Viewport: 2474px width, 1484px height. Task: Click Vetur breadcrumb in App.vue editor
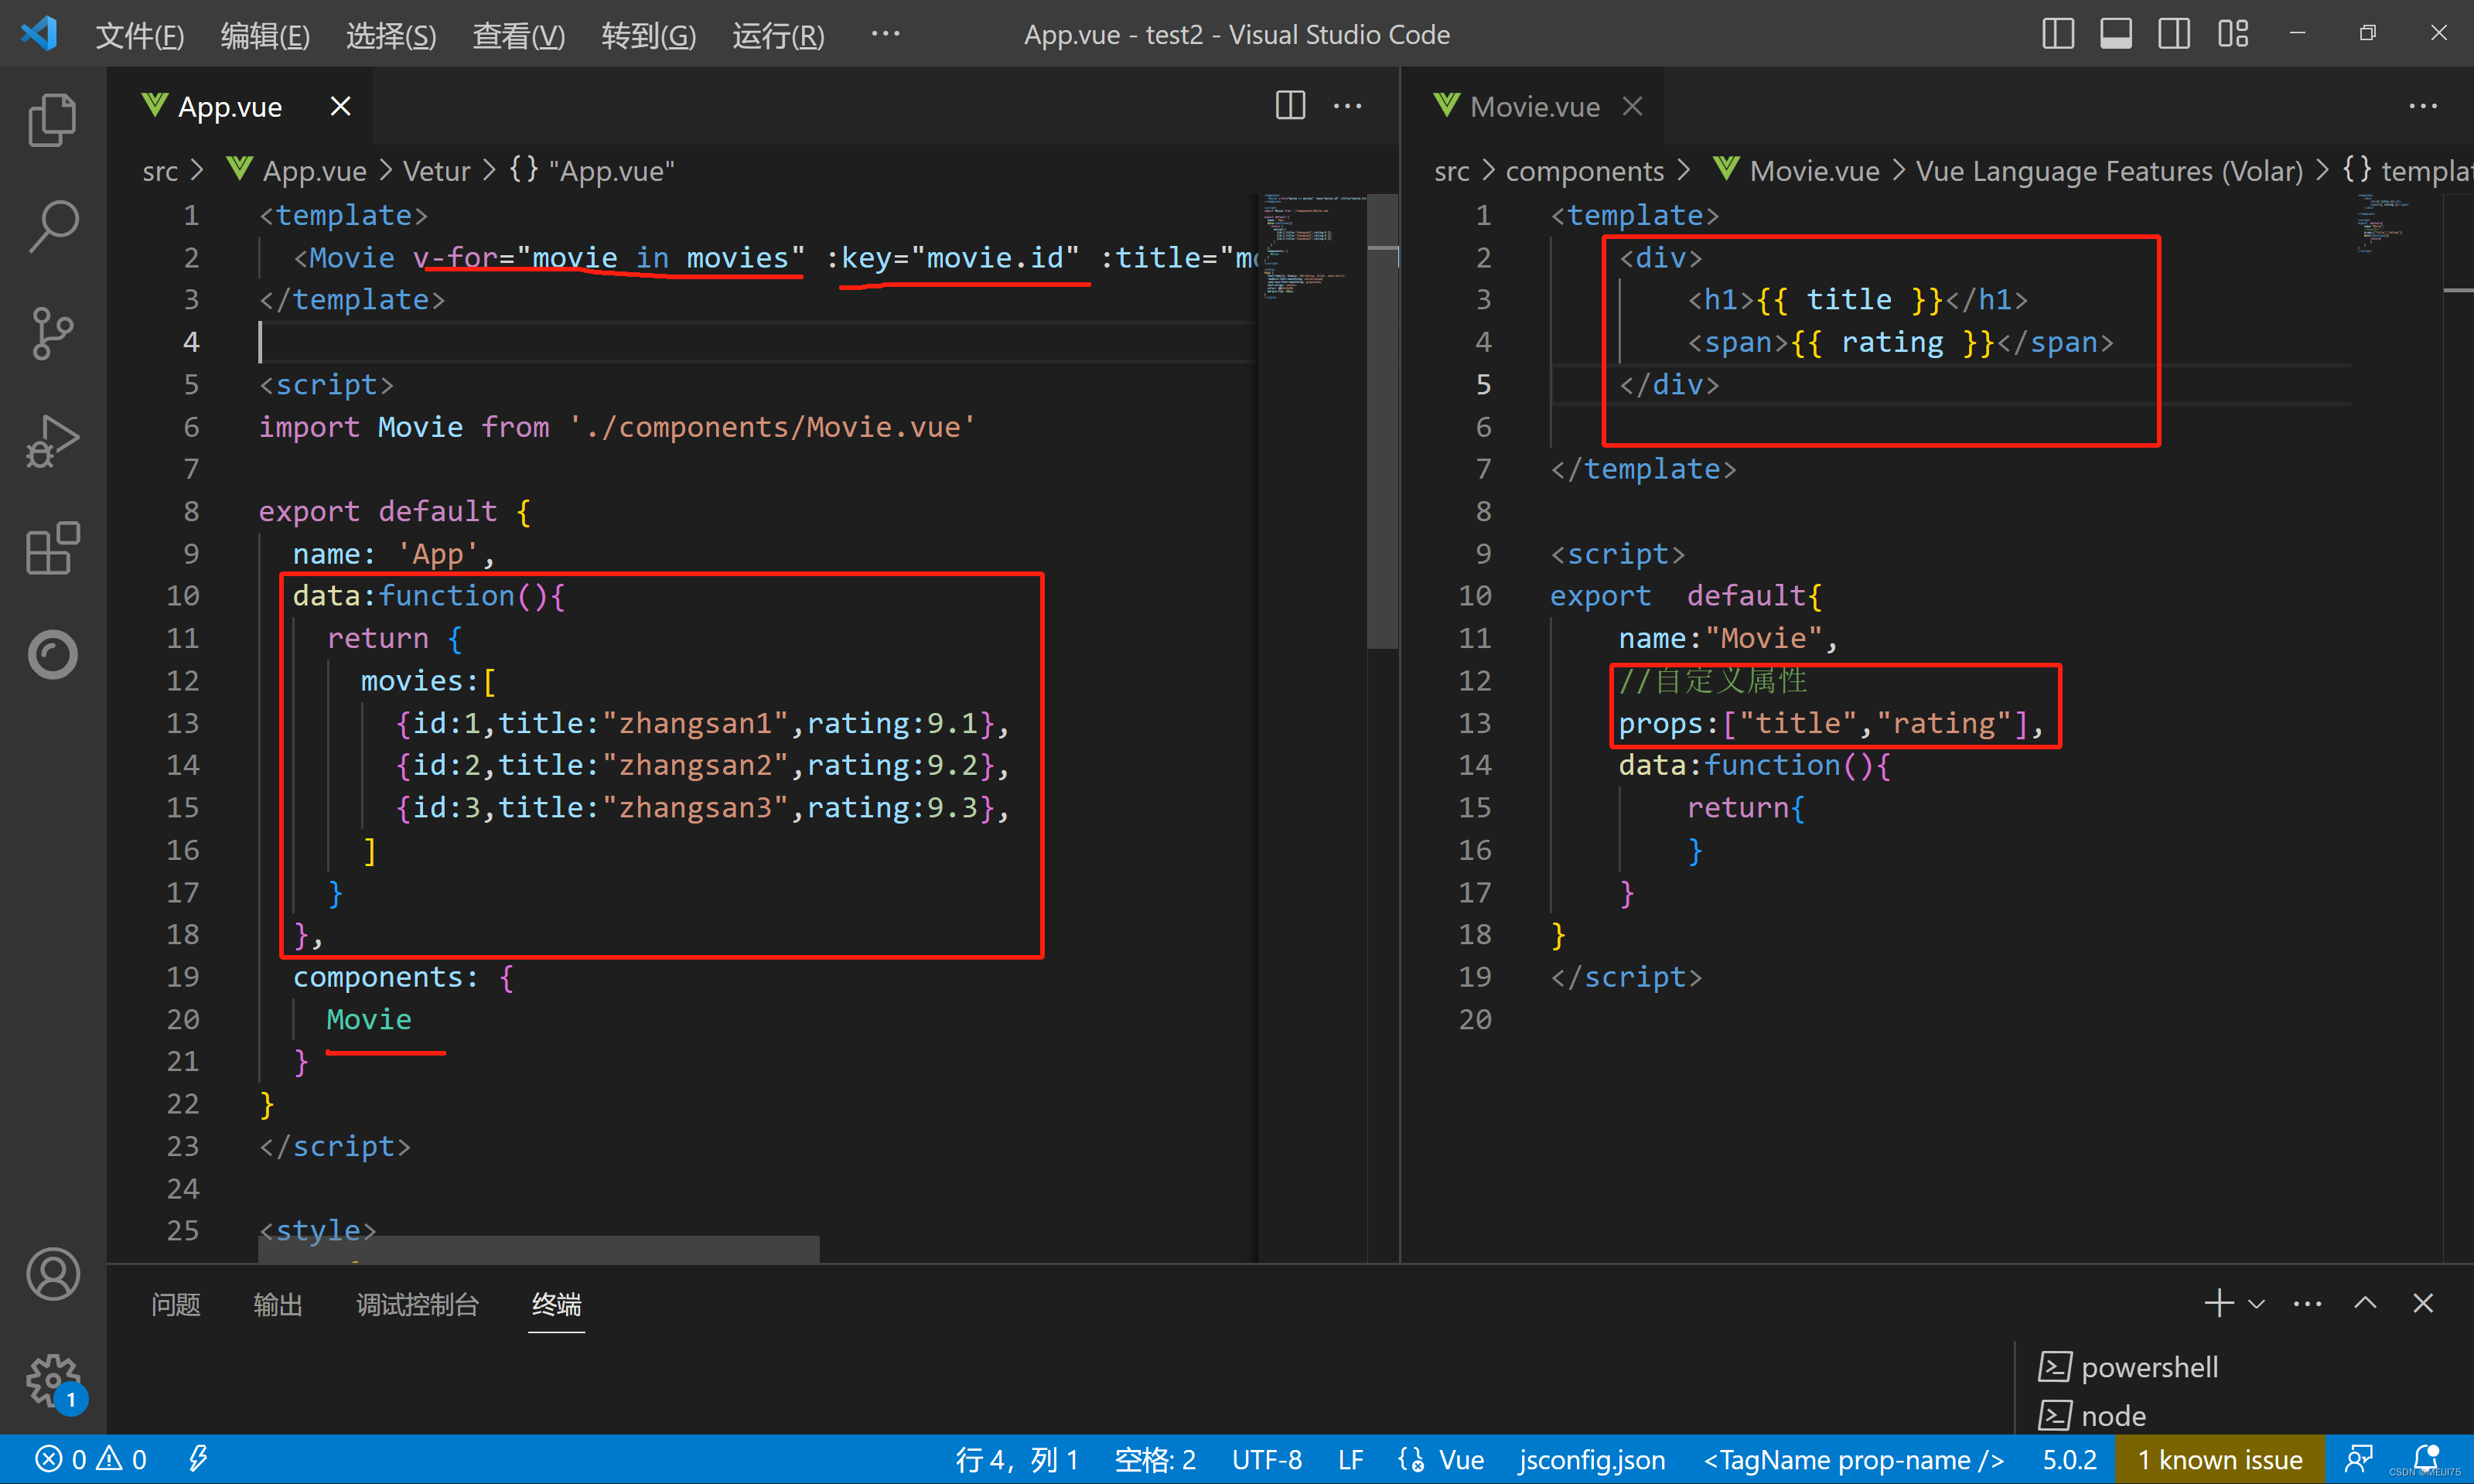(436, 171)
